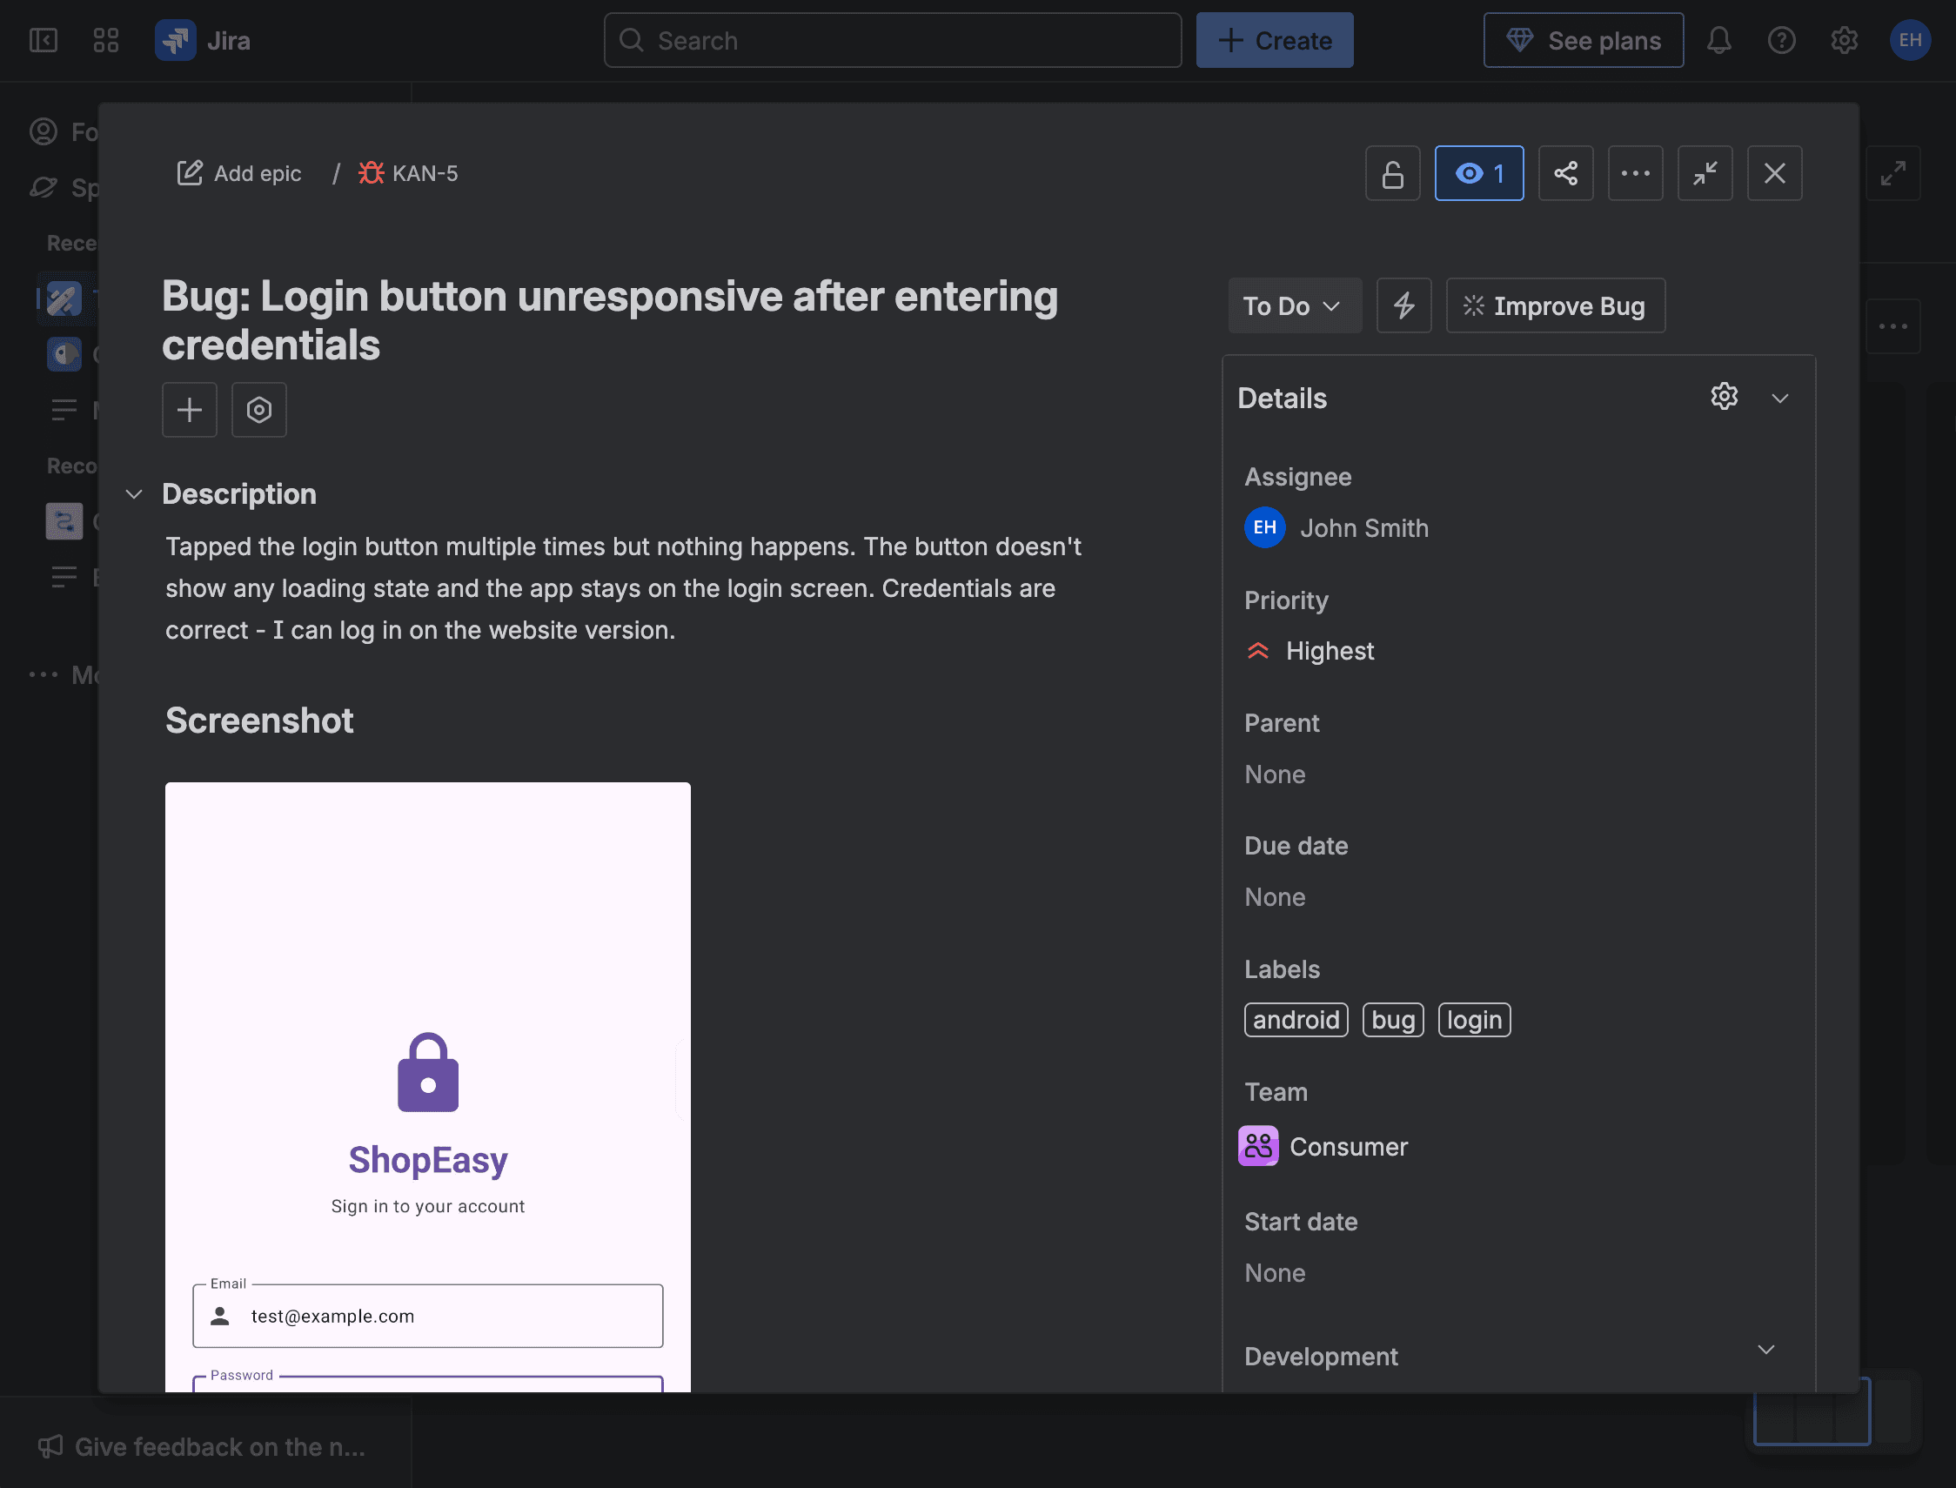The image size is (1956, 1488).
Task: Open the To Do status dropdown
Action: [x=1295, y=305]
